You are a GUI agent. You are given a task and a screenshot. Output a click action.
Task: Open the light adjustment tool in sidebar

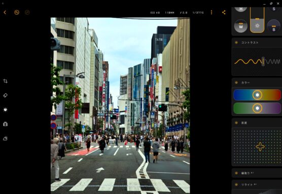click(6, 110)
